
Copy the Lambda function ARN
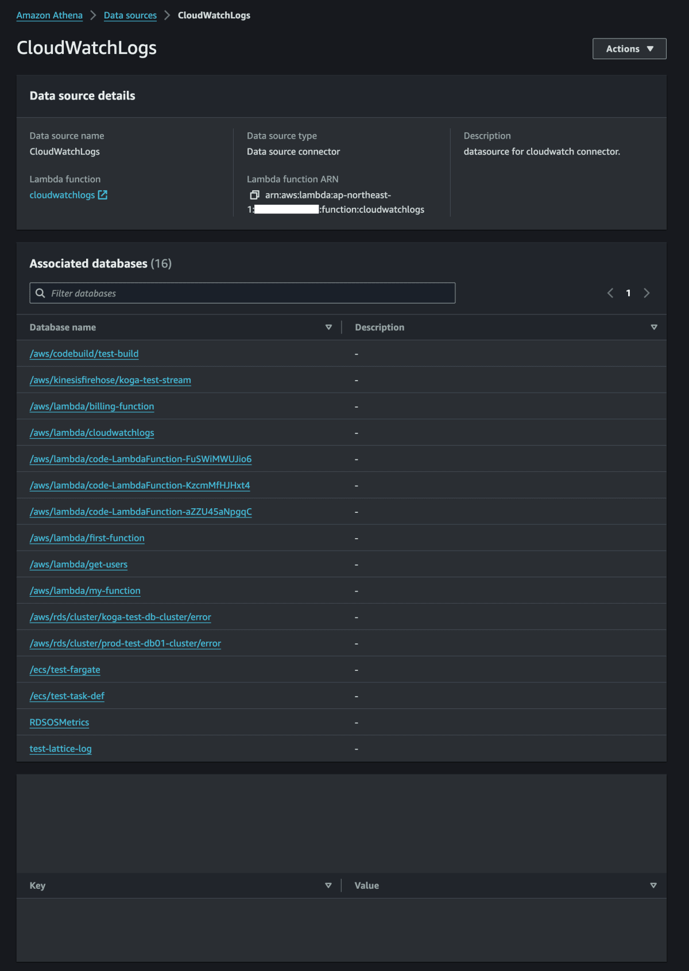click(x=254, y=195)
